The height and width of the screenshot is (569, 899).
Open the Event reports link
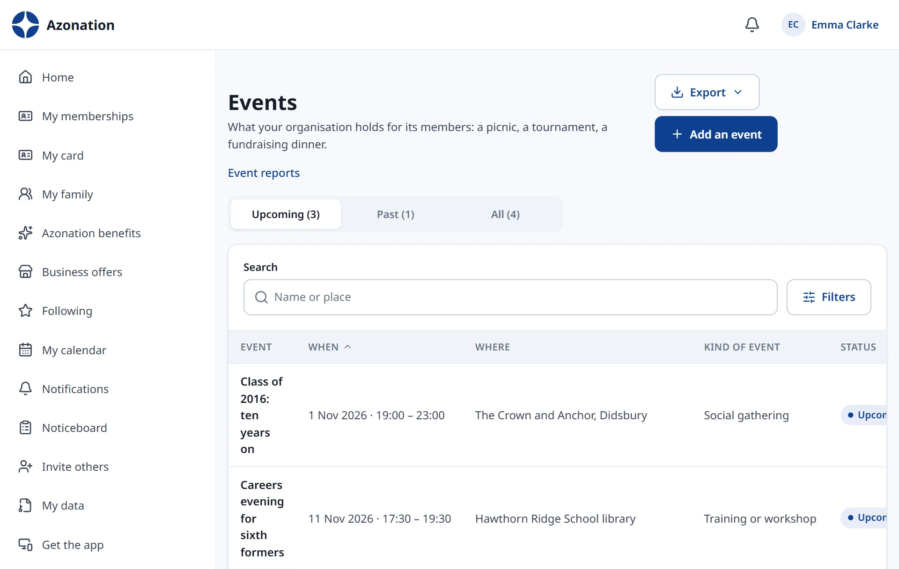tap(264, 173)
